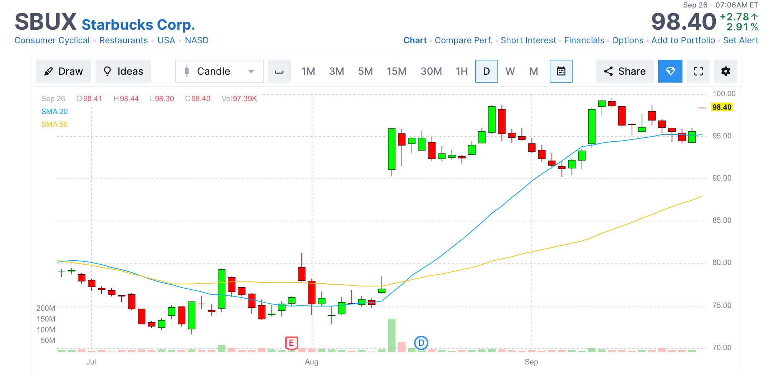Click Set Alert
Viewport: 773px width, 373px height.
pyautogui.click(x=740, y=40)
